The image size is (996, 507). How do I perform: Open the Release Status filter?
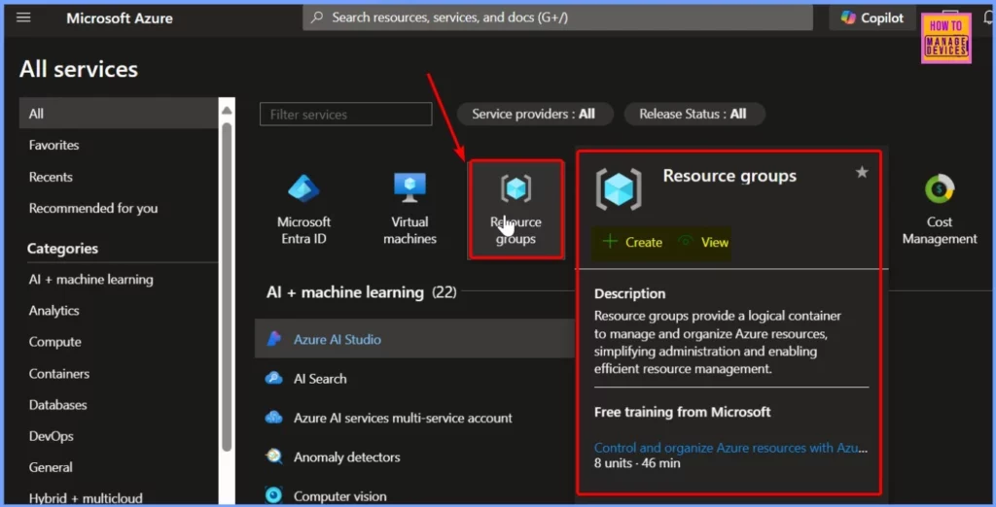click(694, 115)
